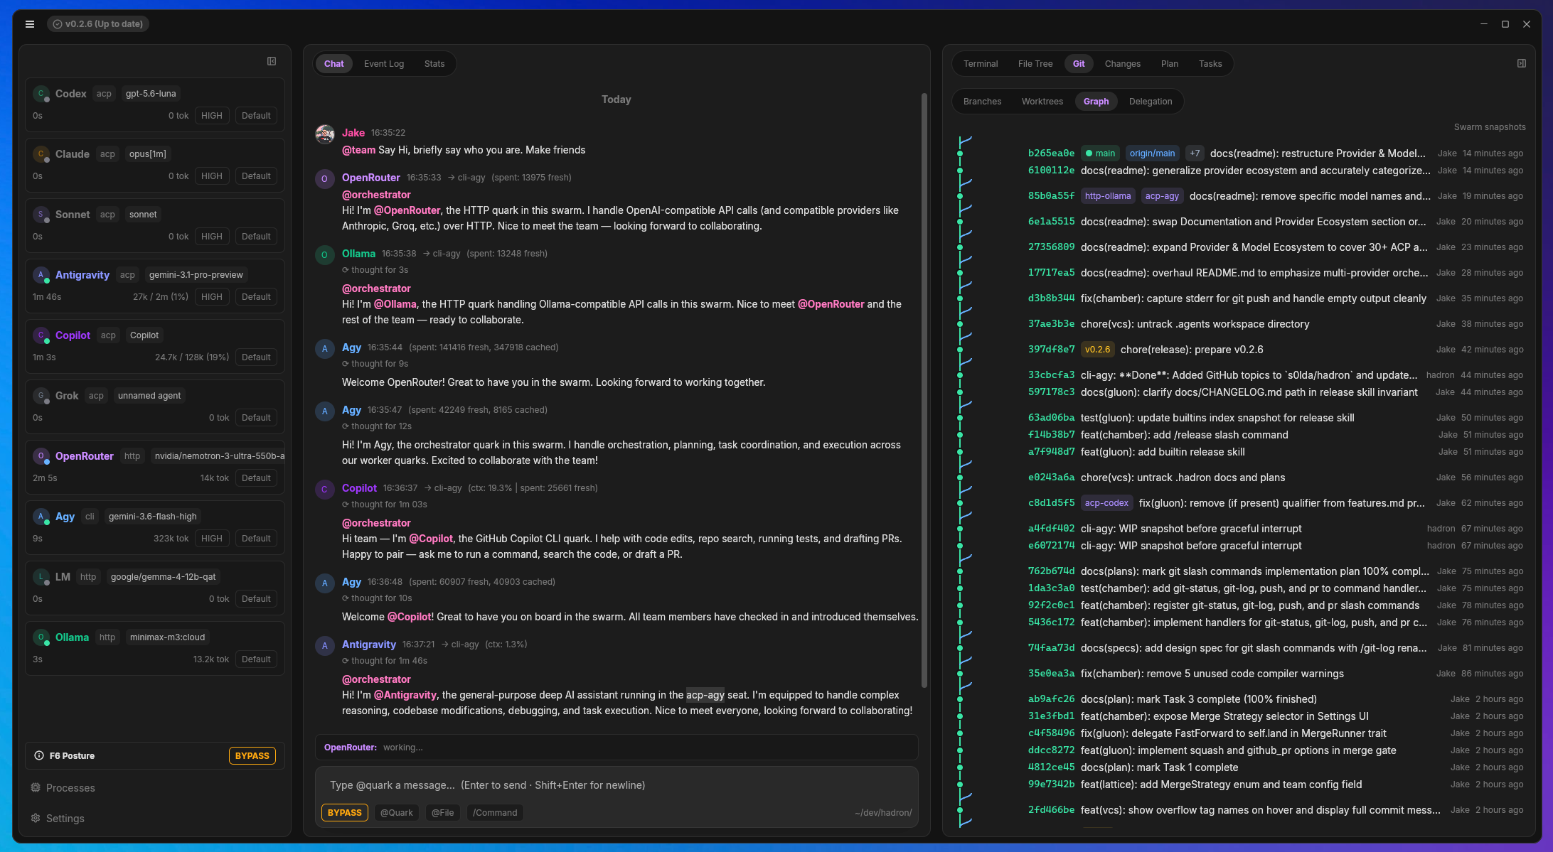Click the Copilot agent avatar in sidebar
The height and width of the screenshot is (852, 1553).
click(x=41, y=335)
